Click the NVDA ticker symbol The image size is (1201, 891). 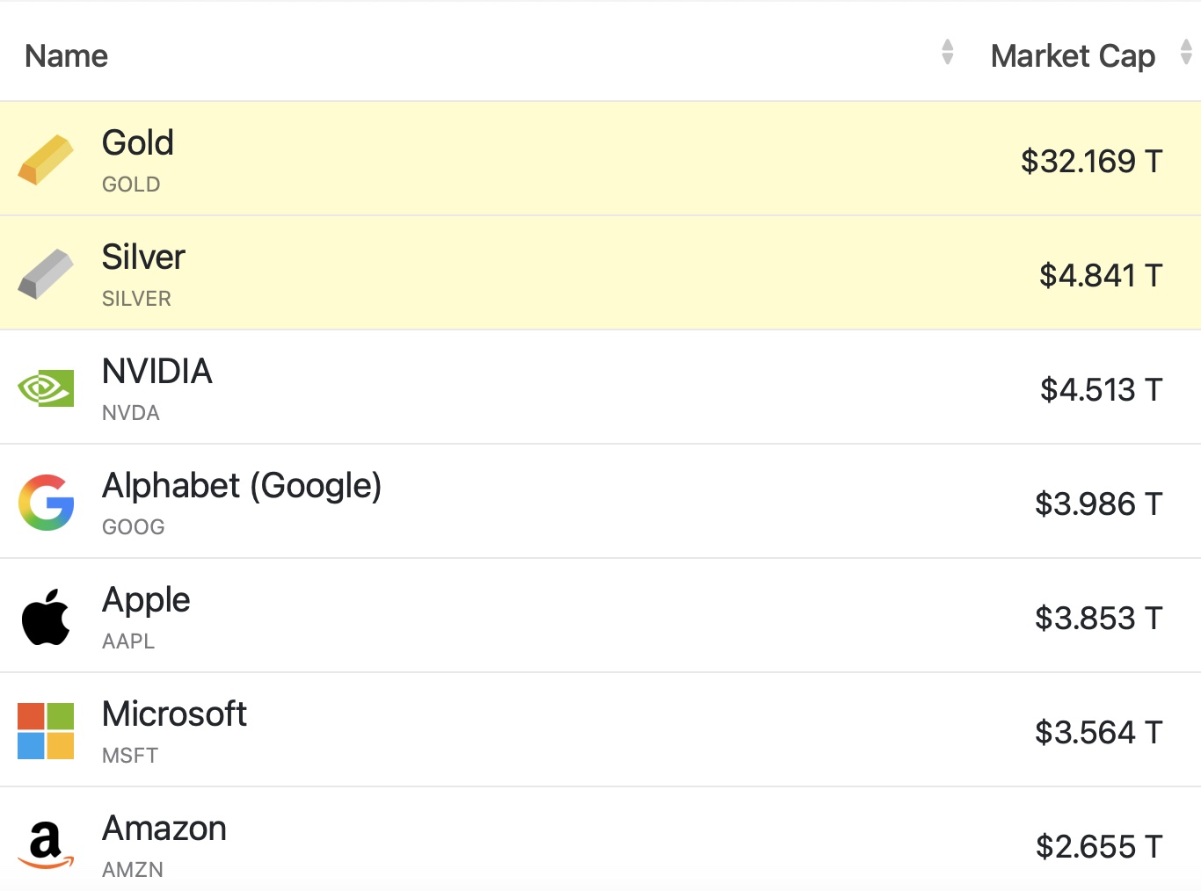(x=131, y=413)
